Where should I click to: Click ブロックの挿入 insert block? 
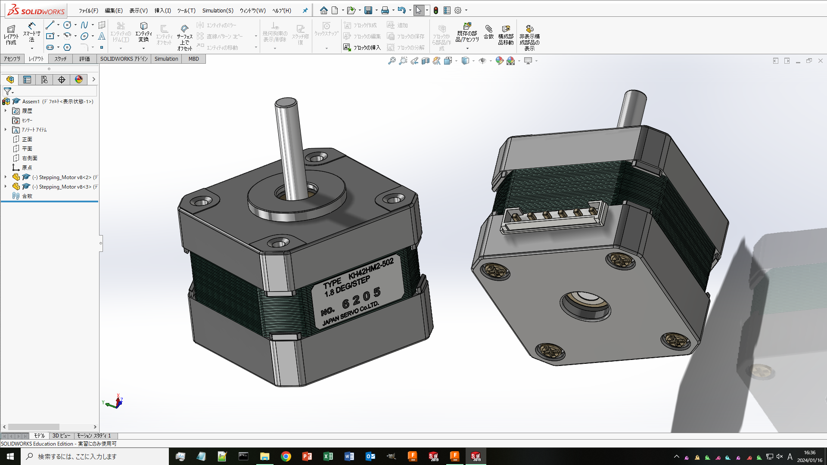point(362,47)
